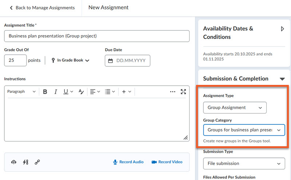Open the In Grade Book menu
This screenshot has height=180, width=291.
click(x=71, y=61)
